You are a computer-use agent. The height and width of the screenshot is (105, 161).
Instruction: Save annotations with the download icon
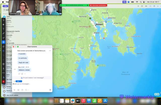[x=3, y=68]
